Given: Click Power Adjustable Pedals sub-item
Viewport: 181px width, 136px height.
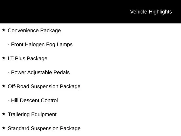Looking at the screenshot, I should (39, 73).
